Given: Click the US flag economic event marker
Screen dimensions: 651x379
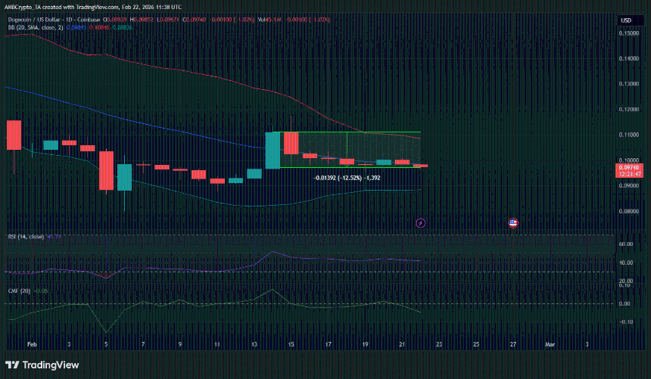Looking at the screenshot, I should [x=513, y=223].
